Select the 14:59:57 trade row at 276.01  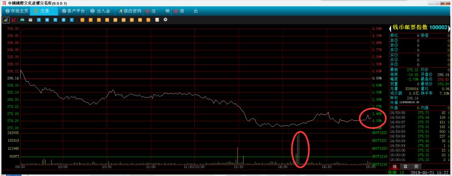[x=419, y=127]
